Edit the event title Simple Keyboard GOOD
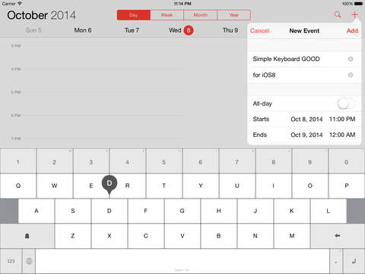The image size is (365, 274). (286, 59)
